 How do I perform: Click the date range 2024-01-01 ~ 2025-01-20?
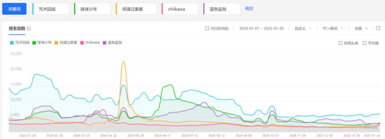pyautogui.click(x=262, y=28)
